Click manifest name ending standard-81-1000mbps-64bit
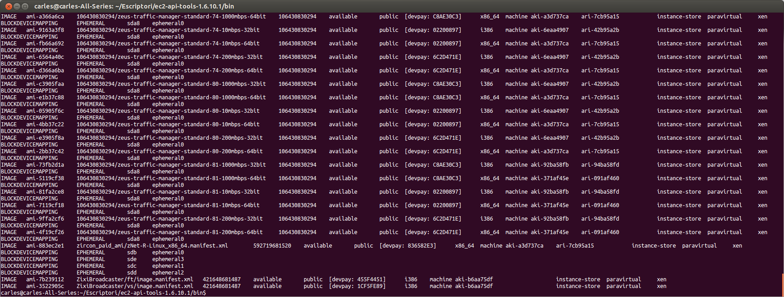The image size is (784, 297). [171, 178]
